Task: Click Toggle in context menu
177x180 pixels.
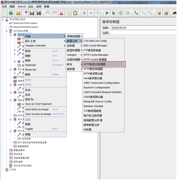Action: point(45,129)
